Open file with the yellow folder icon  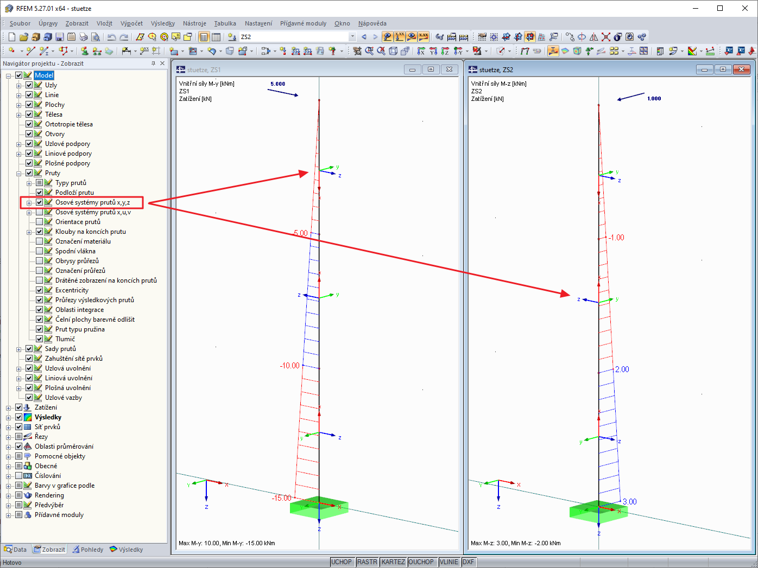point(23,37)
